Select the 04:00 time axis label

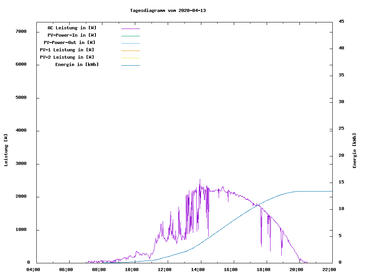click(x=34, y=270)
